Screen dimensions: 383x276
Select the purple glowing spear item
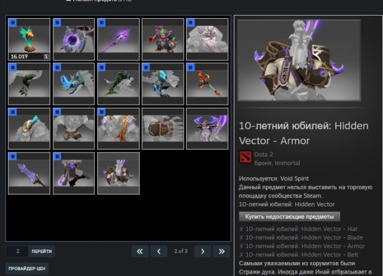click(x=118, y=39)
